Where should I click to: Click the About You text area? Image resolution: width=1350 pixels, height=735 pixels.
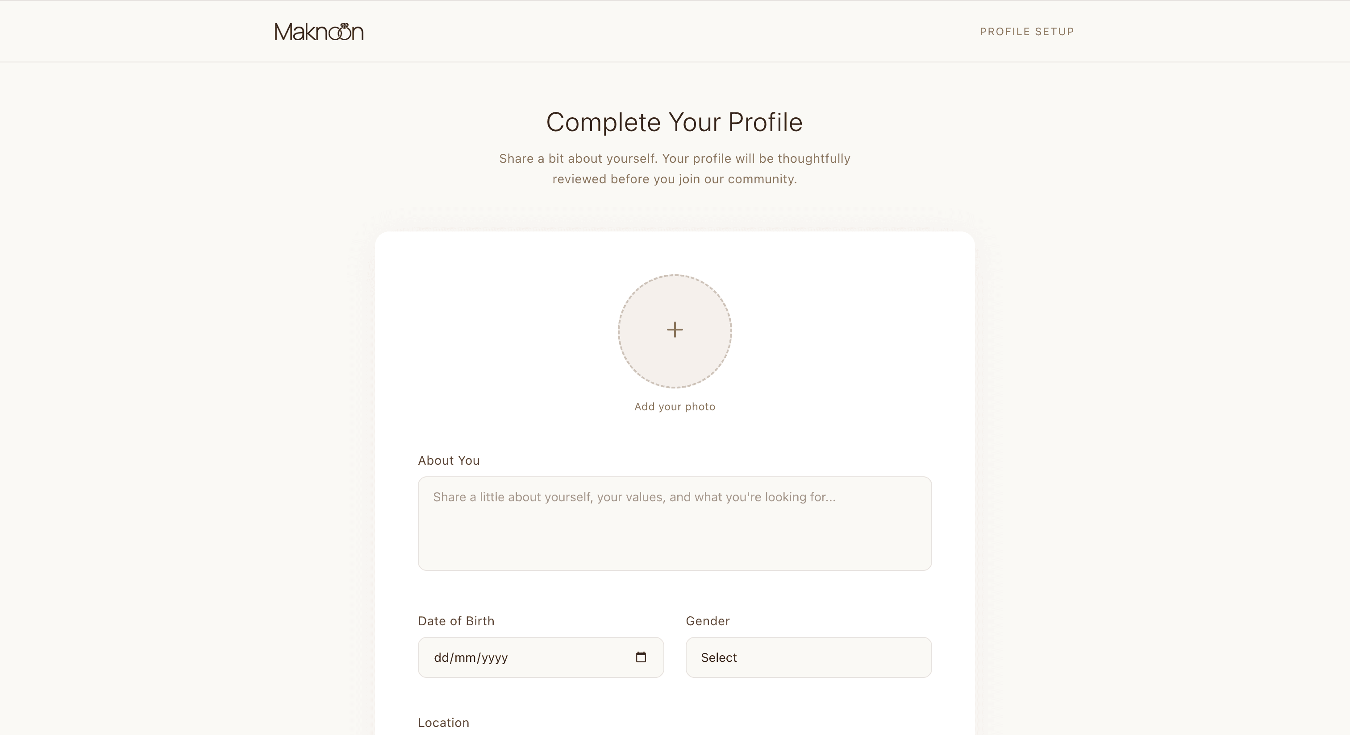click(x=675, y=524)
